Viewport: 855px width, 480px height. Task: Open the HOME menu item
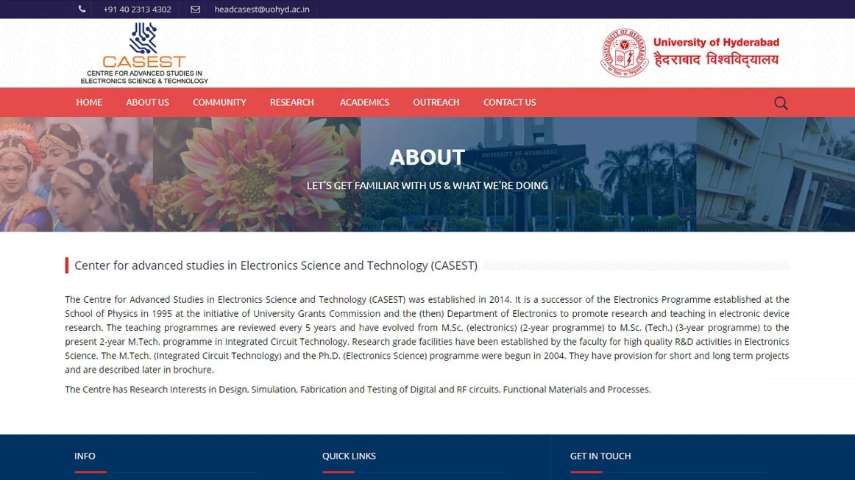click(89, 102)
